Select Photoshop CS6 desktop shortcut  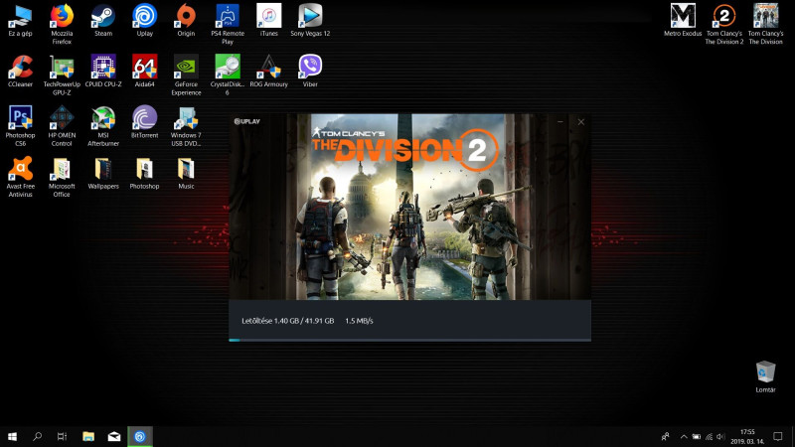tap(20, 126)
